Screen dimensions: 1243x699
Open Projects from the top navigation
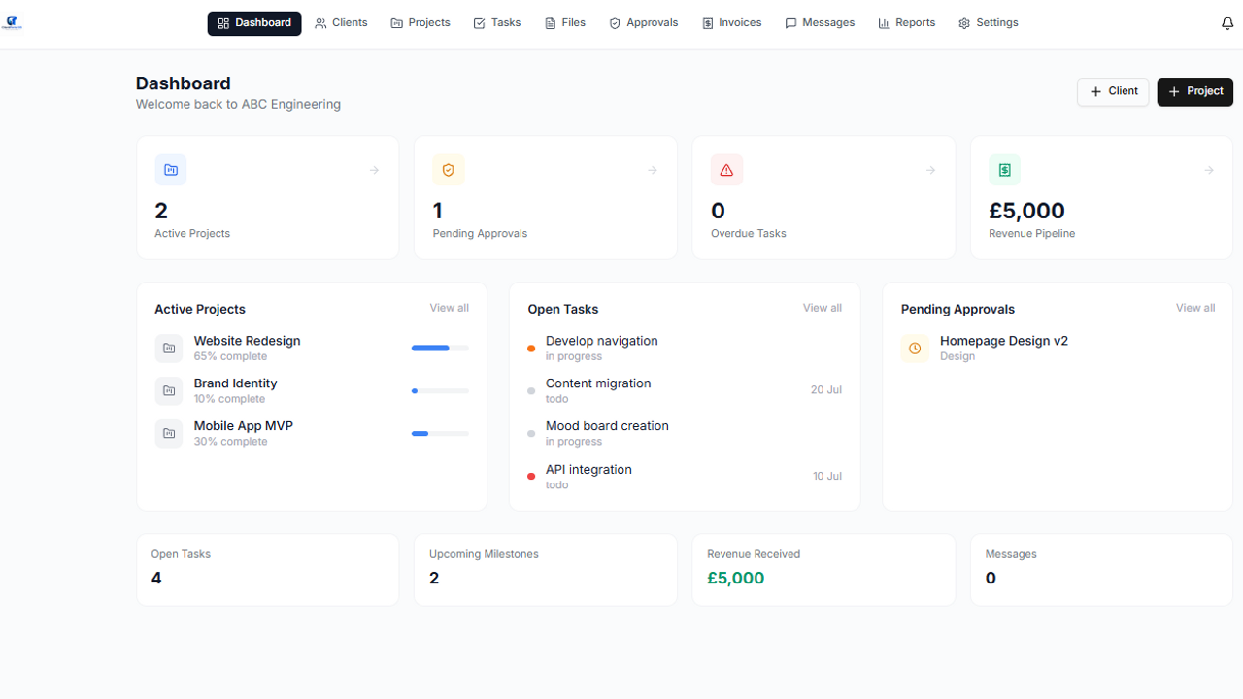point(420,23)
